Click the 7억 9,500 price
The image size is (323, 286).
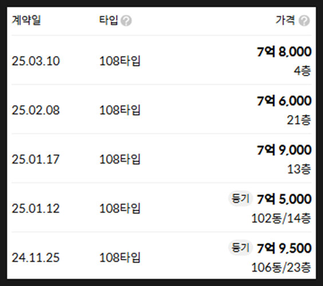pyautogui.click(x=284, y=248)
